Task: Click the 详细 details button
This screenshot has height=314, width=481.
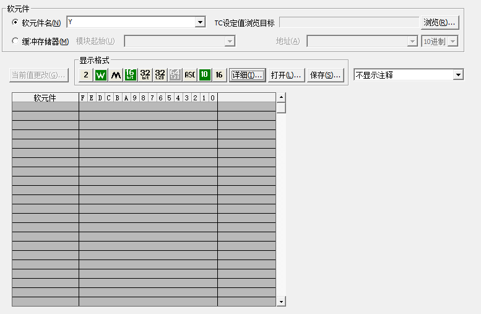Action: [x=248, y=75]
